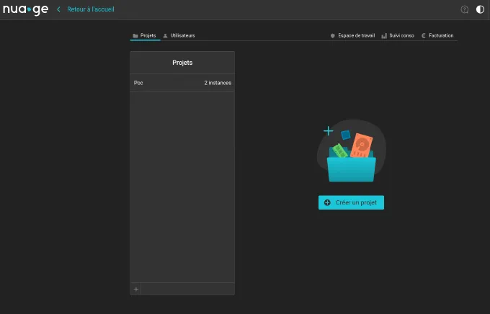Viewport: 490px width, 314px height.
Task: Select the Poc project row
Action: (182, 83)
